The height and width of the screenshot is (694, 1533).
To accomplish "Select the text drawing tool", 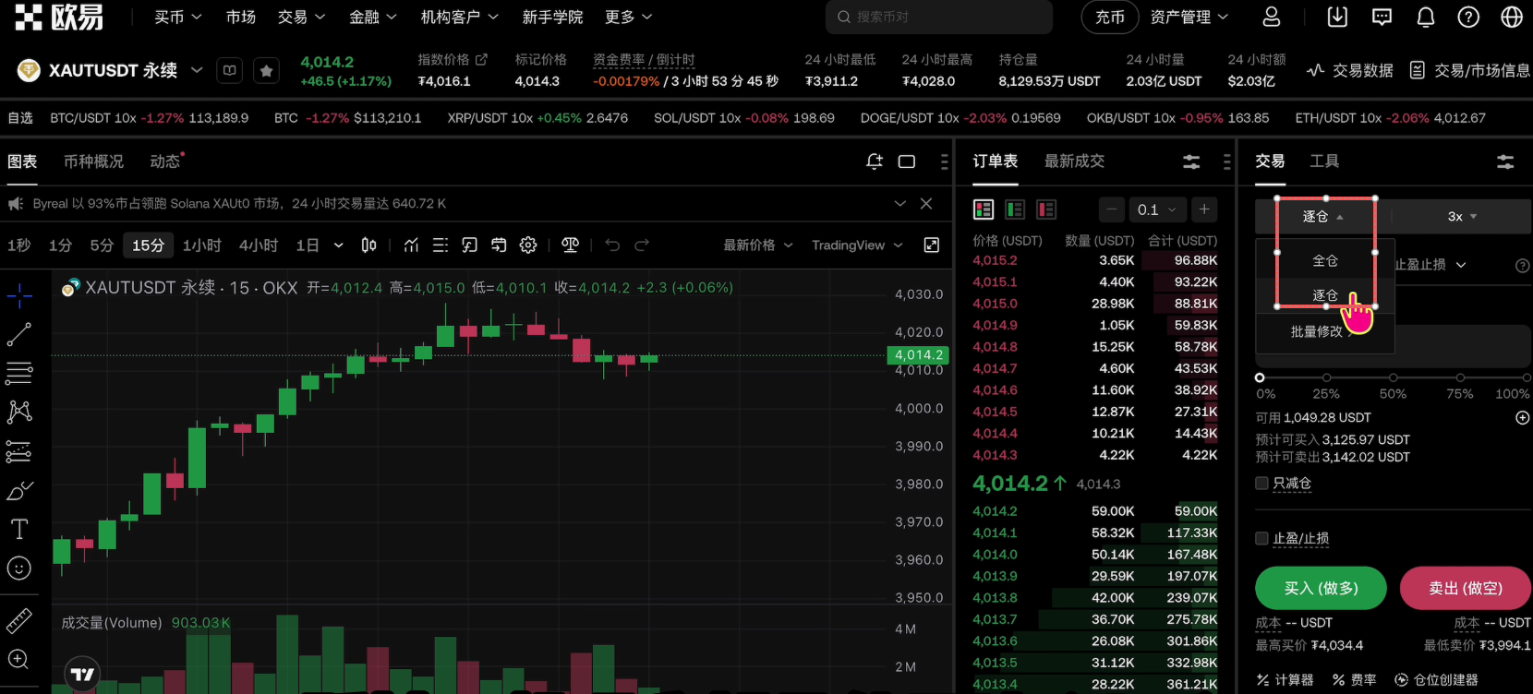I will click(19, 529).
